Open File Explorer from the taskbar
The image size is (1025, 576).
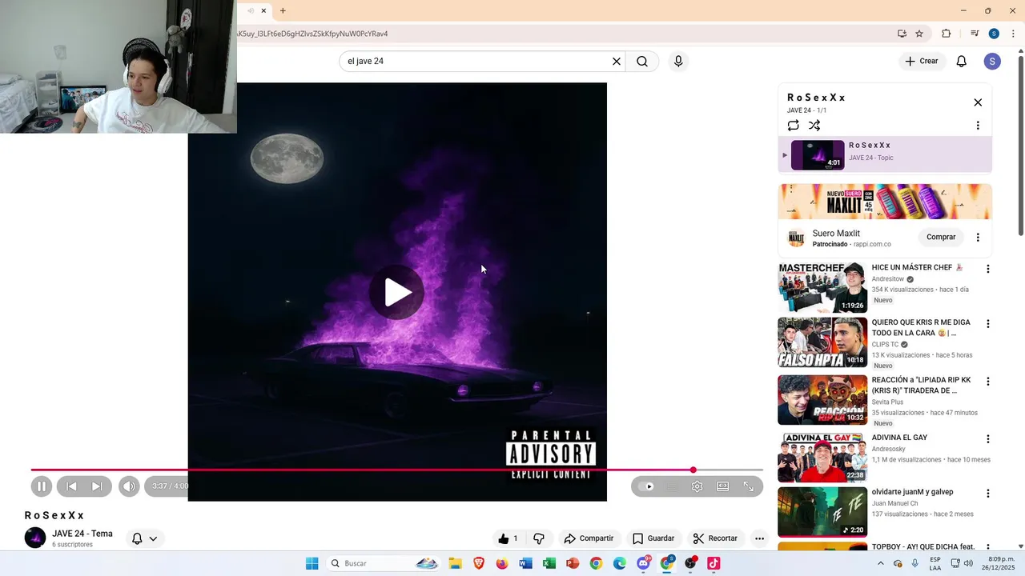pyautogui.click(x=455, y=563)
